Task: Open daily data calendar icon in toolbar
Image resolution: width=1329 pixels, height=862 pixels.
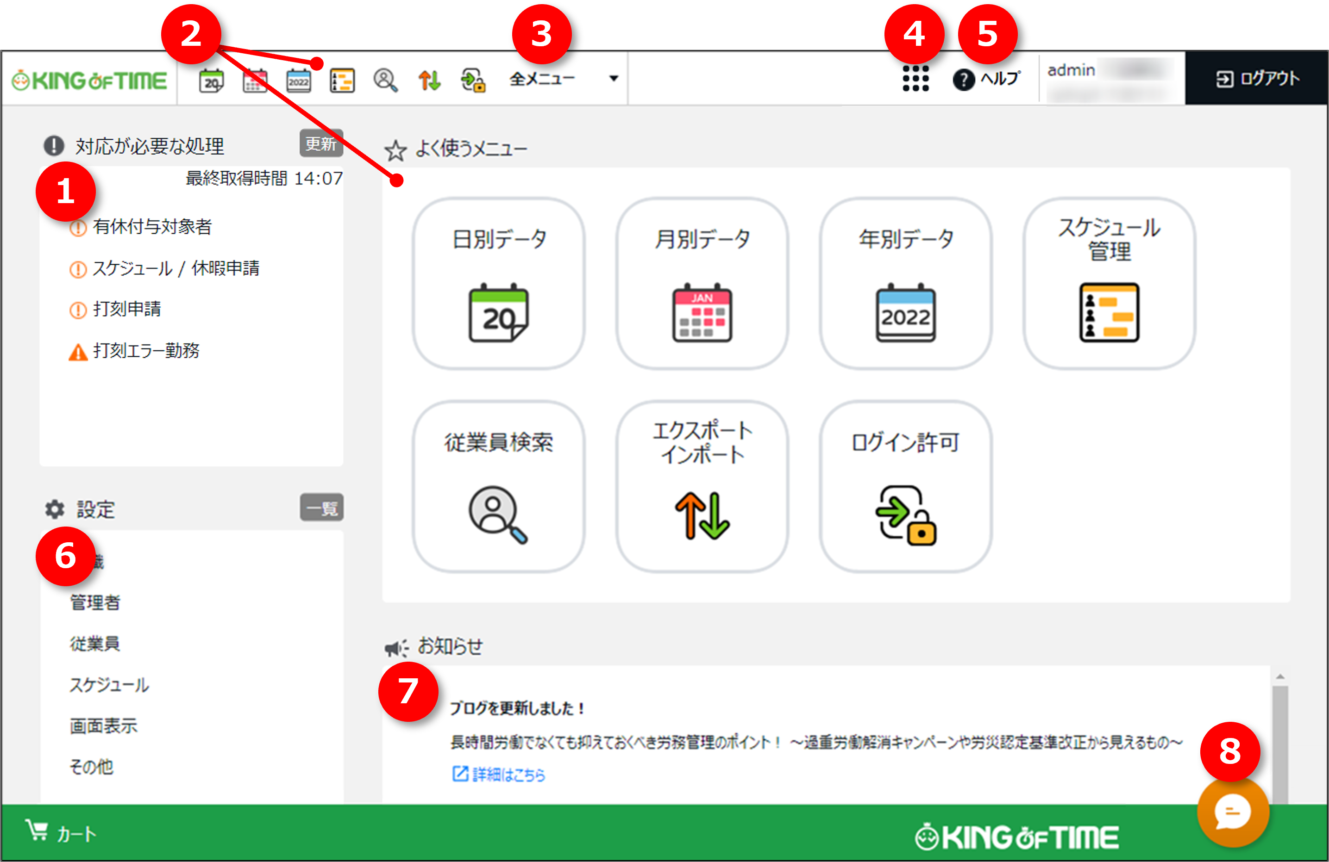Action: 211,81
